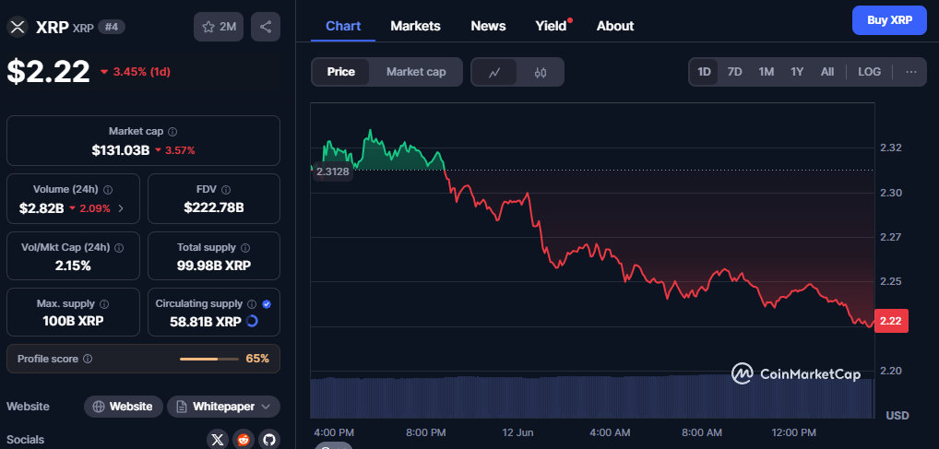The image size is (939, 449).
Task: Open the Yield tab
Action: point(552,26)
